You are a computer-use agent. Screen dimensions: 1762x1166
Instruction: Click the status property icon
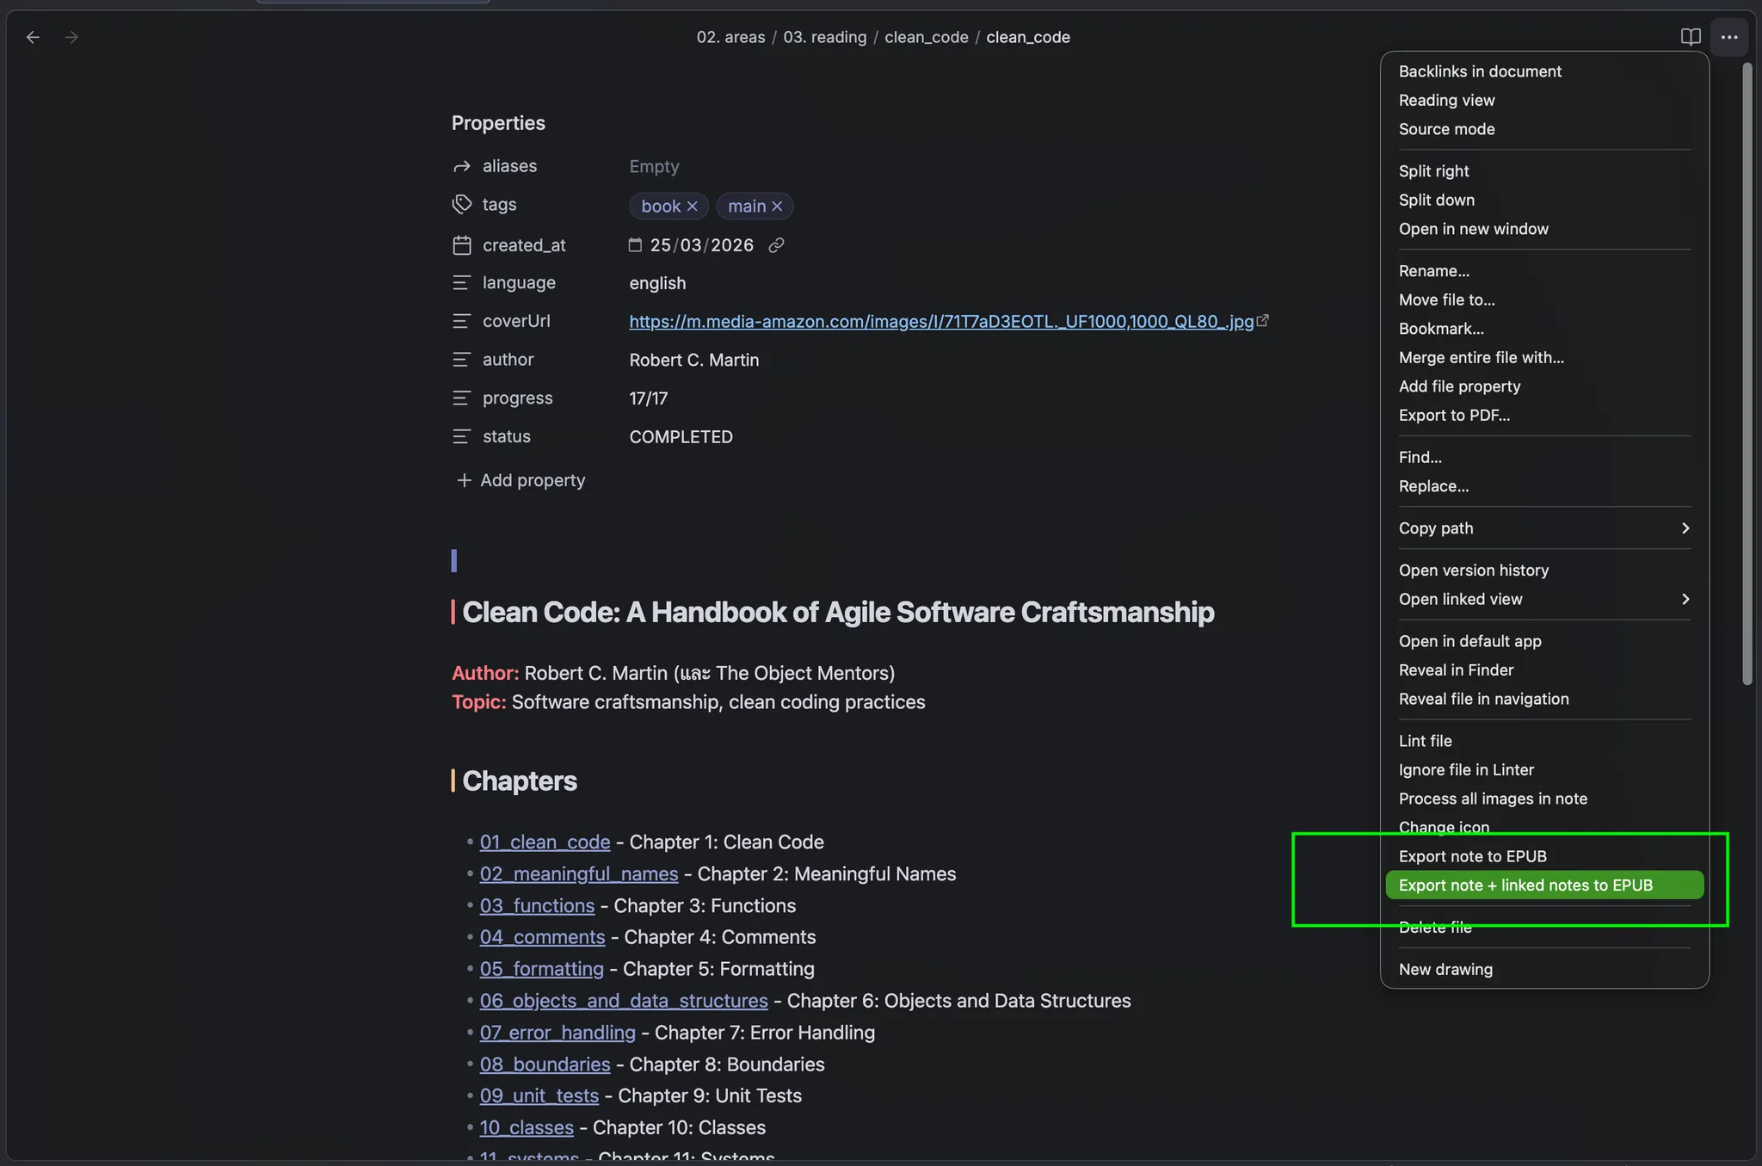(x=462, y=436)
